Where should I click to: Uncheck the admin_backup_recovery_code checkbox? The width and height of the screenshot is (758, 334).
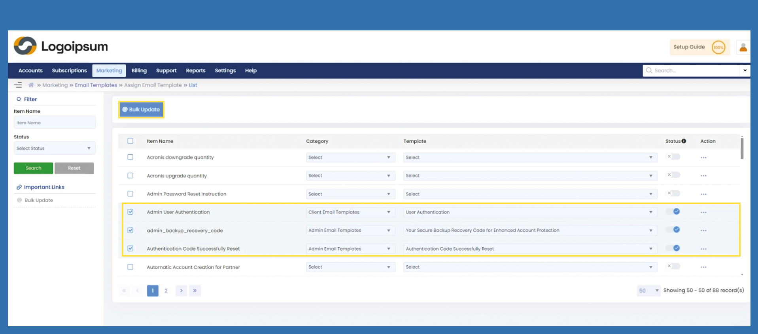point(130,230)
